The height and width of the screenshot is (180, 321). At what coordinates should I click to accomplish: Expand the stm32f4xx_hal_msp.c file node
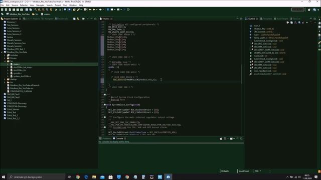(8, 67)
